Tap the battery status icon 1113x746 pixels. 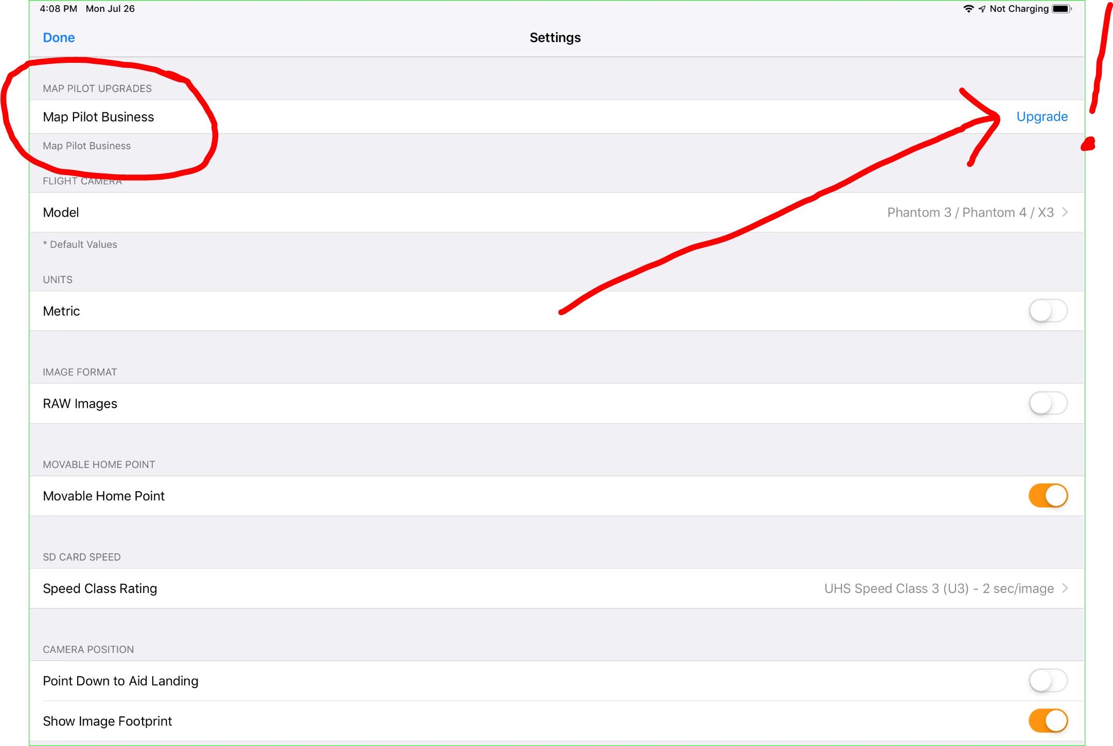coord(1062,9)
